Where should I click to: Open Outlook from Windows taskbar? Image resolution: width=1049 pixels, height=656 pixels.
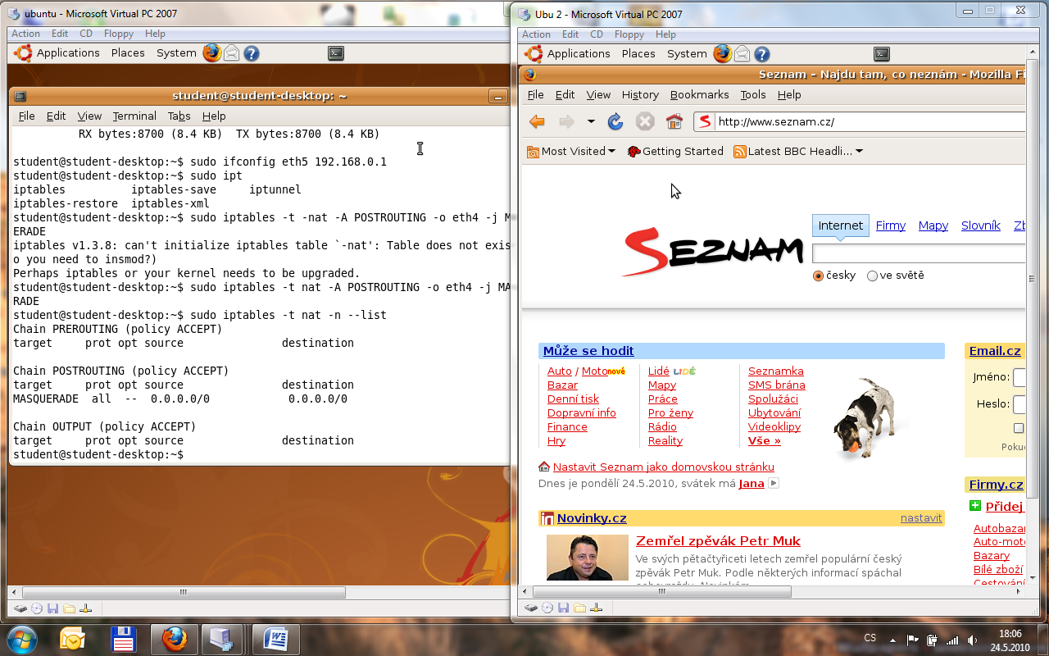(x=72, y=638)
